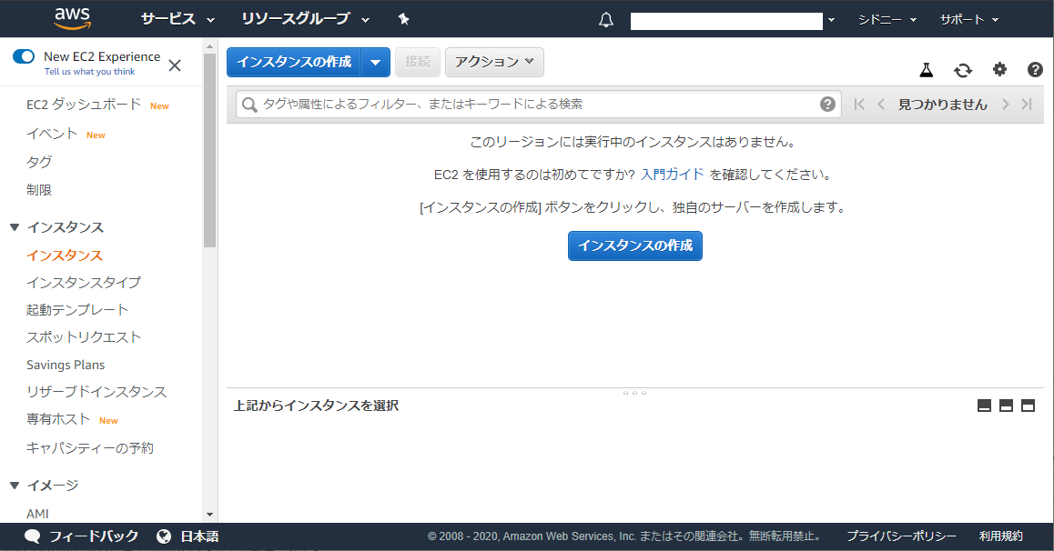Click the 接続 button
This screenshot has height=551, width=1054.
coord(418,63)
